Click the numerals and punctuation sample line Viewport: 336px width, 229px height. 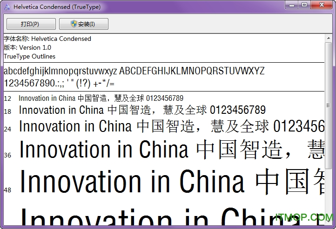pyautogui.click(x=59, y=83)
